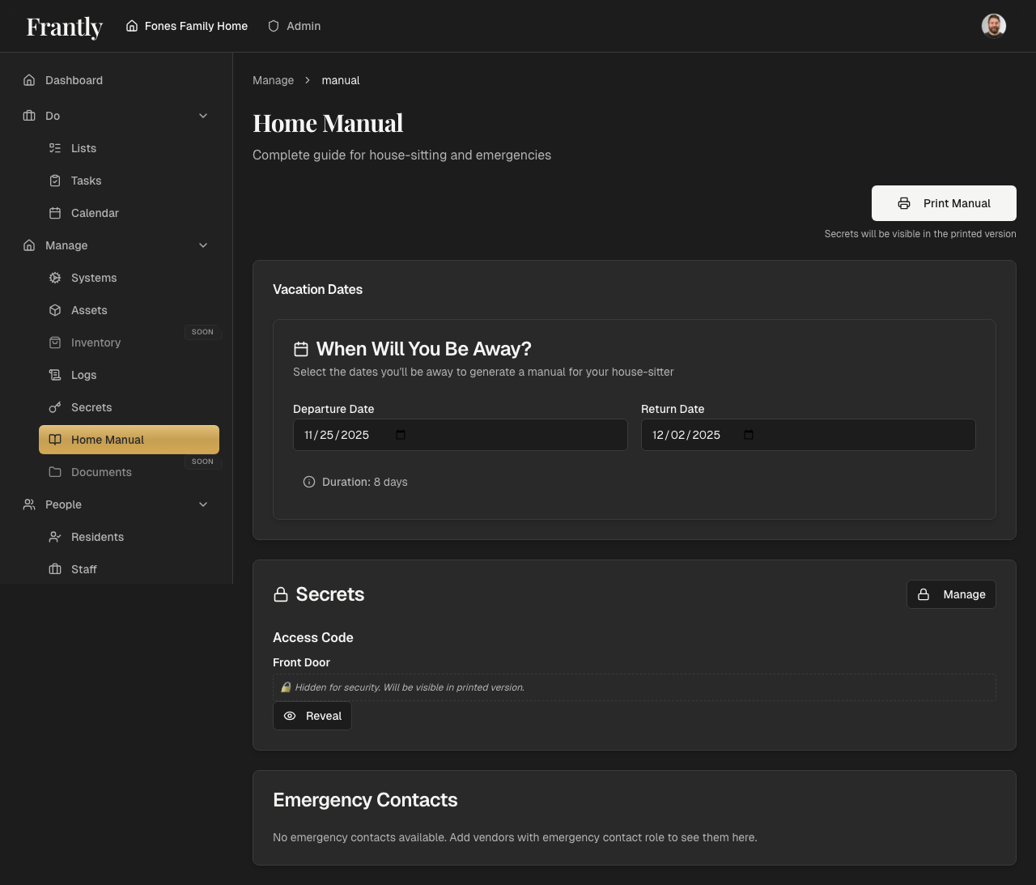1036x885 pixels.
Task: Click the Print Manual button
Action: pyautogui.click(x=944, y=203)
